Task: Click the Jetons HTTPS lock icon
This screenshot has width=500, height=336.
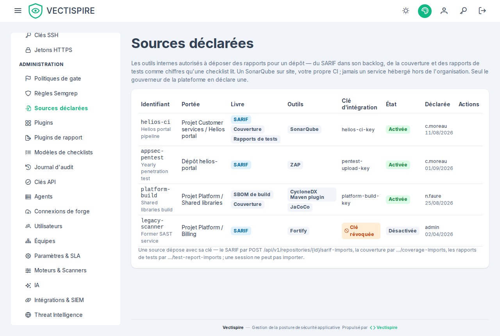Action: (x=28, y=50)
